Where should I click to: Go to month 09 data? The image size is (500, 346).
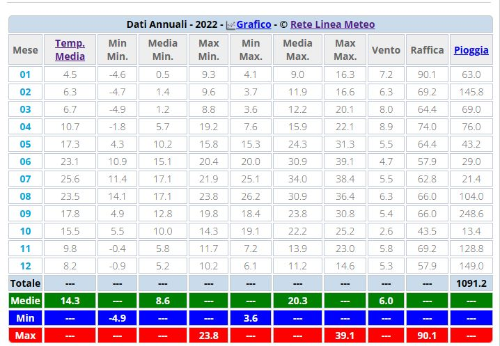click(x=25, y=214)
